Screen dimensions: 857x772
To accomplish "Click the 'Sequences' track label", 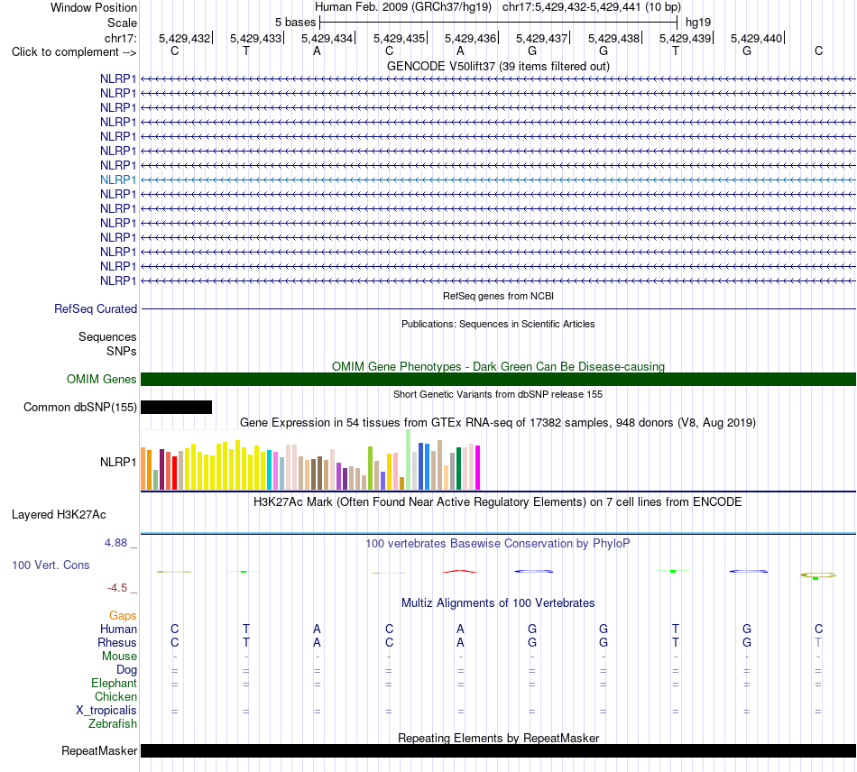I will [x=107, y=336].
